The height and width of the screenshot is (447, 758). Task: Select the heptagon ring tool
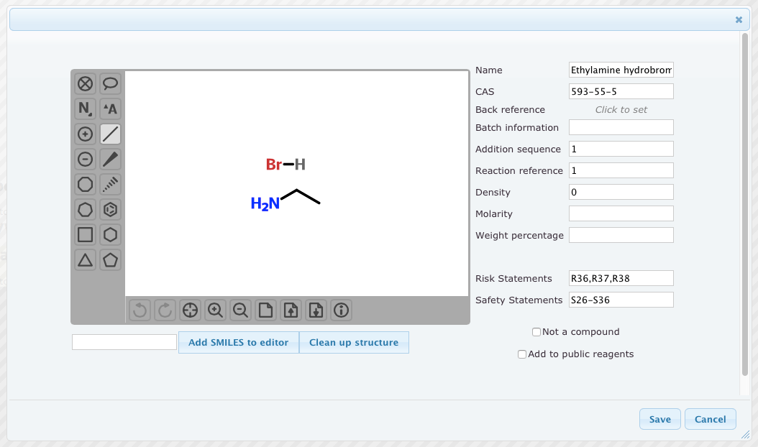[85, 209]
